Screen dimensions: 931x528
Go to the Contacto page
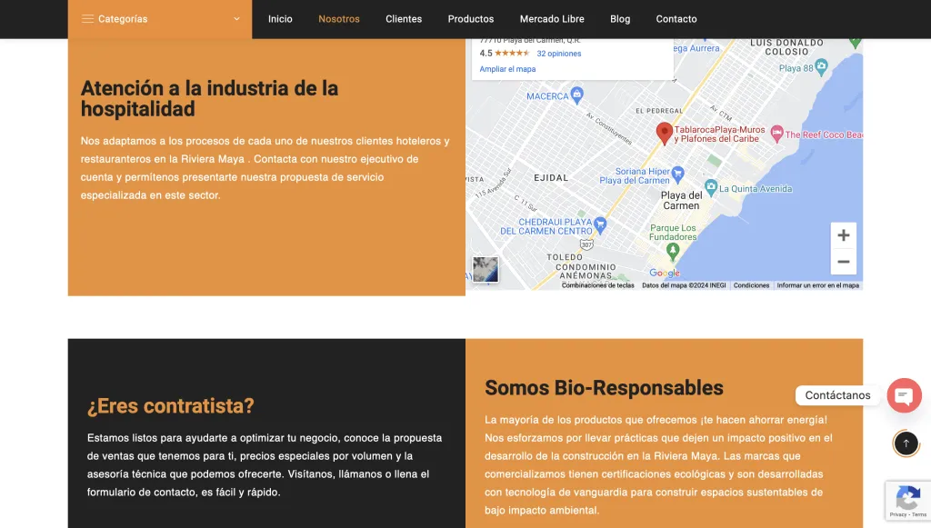pyautogui.click(x=676, y=19)
